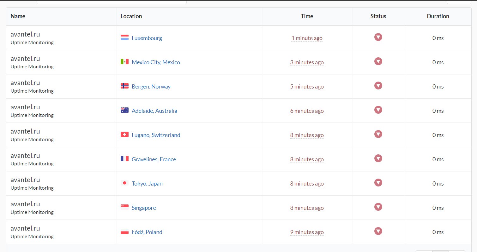Image resolution: width=477 pixels, height=252 pixels.
Task: Open the Luxembourg location link
Action: coord(147,38)
